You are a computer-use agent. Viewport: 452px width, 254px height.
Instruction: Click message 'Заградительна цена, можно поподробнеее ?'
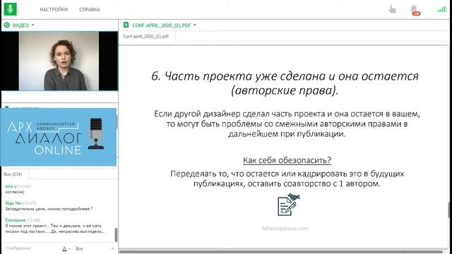(x=49, y=209)
